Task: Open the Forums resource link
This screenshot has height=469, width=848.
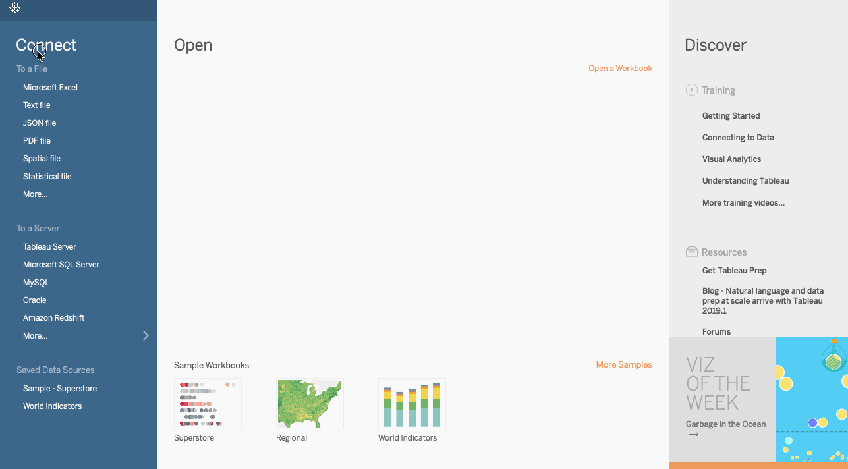Action: [716, 331]
